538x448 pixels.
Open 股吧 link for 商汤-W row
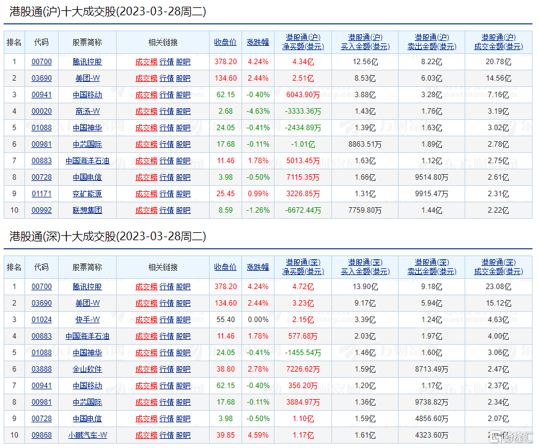pos(183,111)
